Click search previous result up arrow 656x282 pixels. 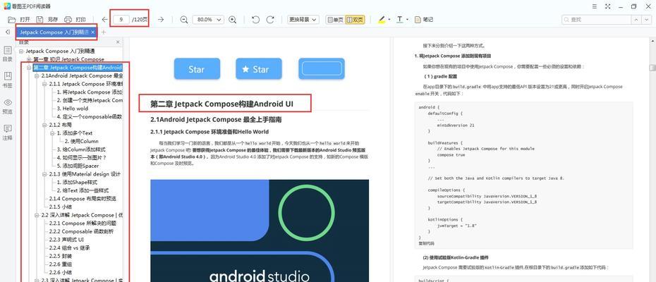(x=636, y=20)
